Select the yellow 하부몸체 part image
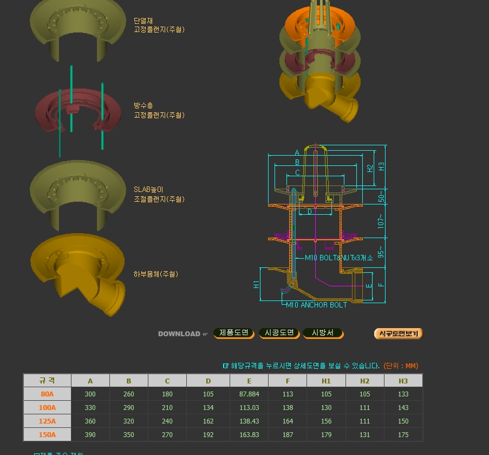This screenshot has height=455, width=489. pyautogui.click(x=75, y=274)
